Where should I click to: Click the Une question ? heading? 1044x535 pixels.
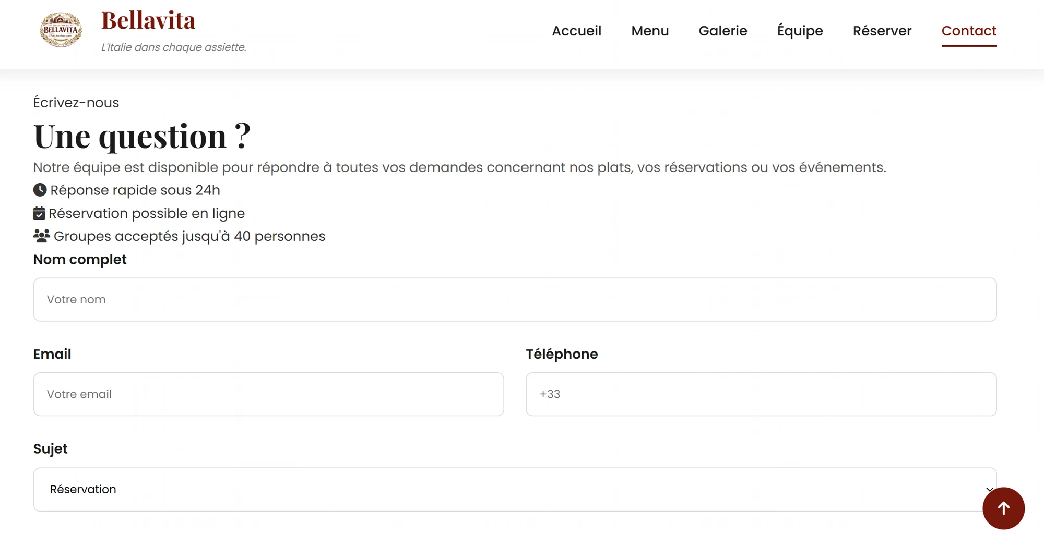[x=142, y=136]
